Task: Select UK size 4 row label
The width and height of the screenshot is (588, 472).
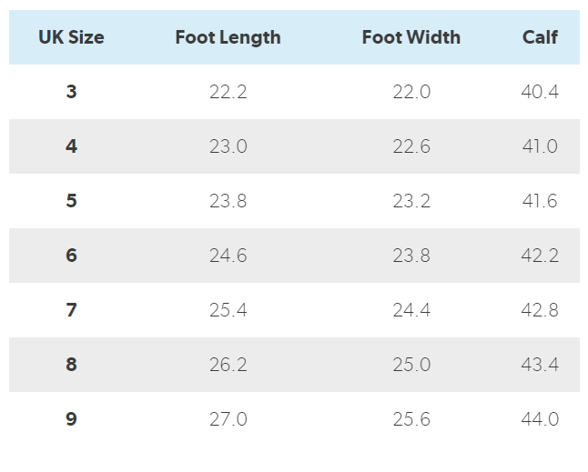Action: pos(71,146)
